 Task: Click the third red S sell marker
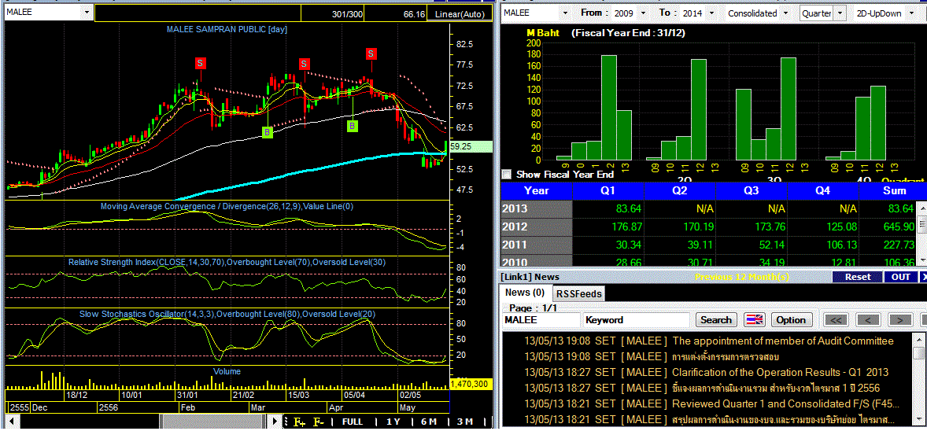[371, 53]
